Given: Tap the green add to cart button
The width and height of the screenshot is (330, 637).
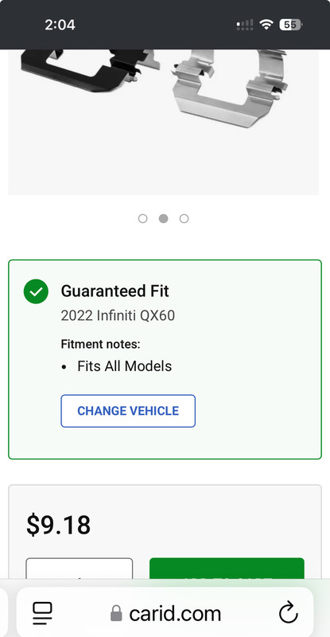Looking at the screenshot, I should 227,569.
